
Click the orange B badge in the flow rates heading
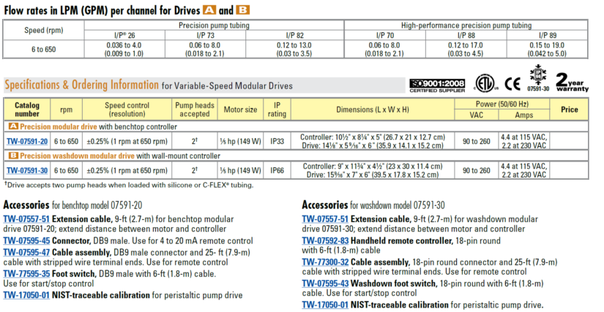click(243, 10)
